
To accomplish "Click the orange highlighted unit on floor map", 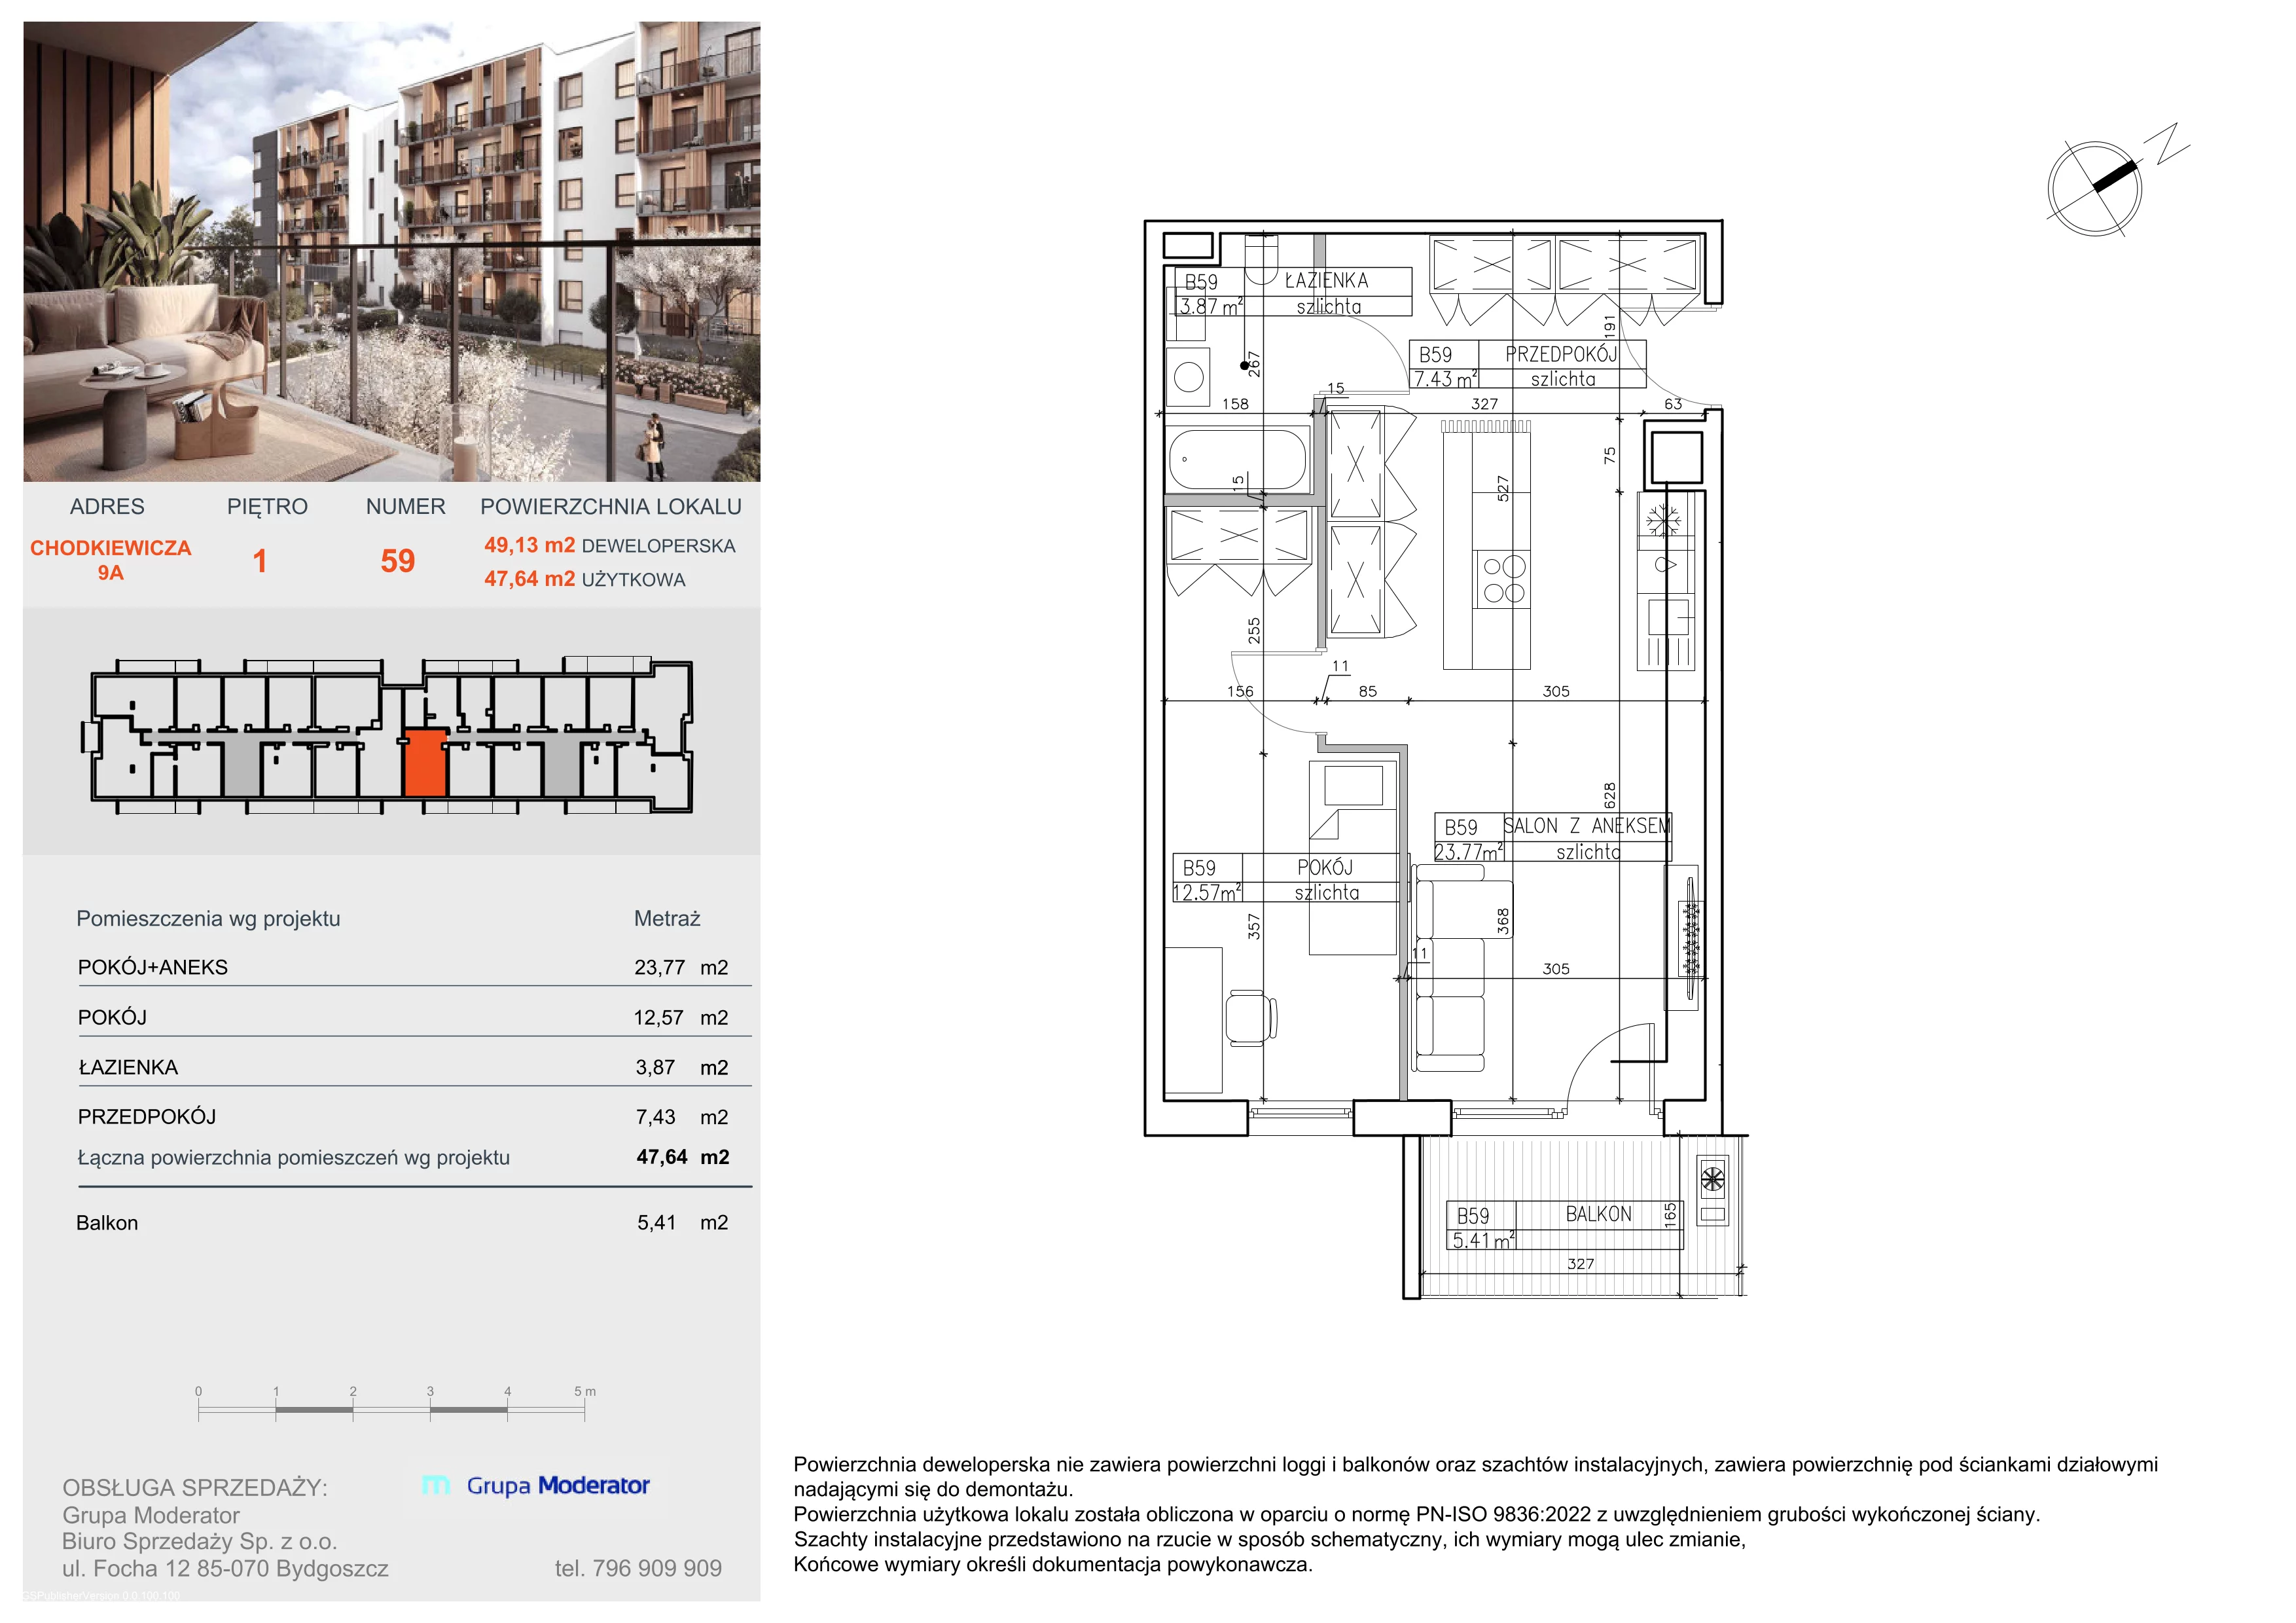I will coord(425,763).
